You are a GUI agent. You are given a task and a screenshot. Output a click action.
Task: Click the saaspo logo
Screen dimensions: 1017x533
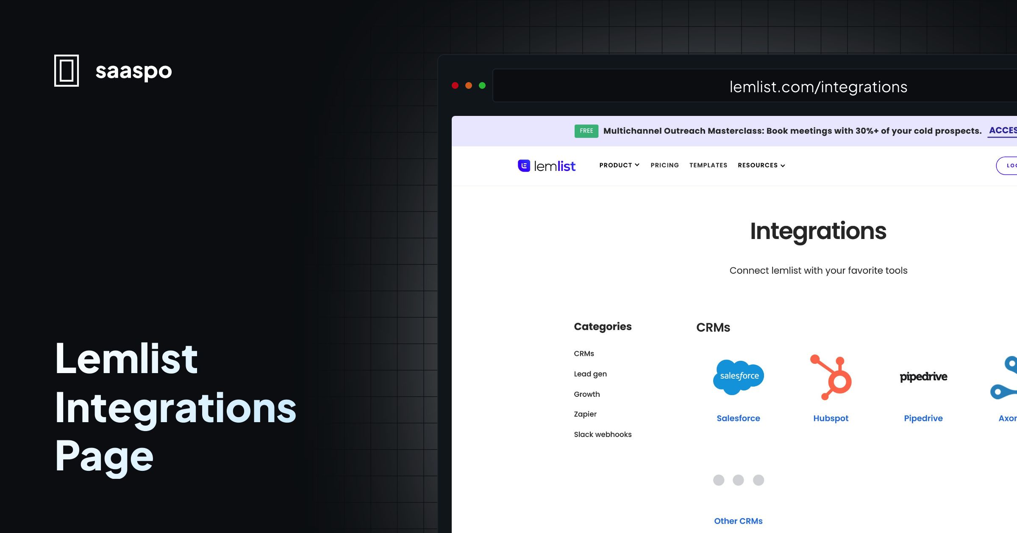coord(113,71)
